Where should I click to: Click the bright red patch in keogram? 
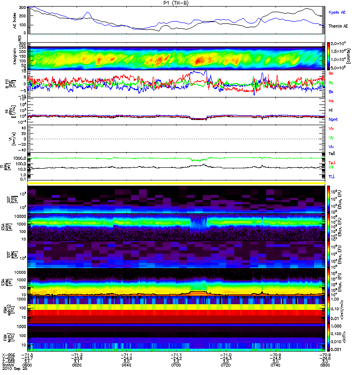[199, 60]
